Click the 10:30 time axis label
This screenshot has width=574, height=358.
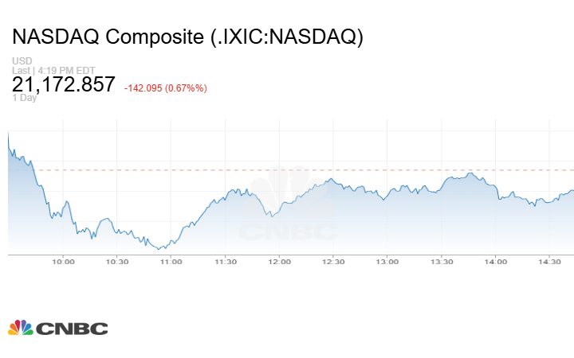(117, 262)
